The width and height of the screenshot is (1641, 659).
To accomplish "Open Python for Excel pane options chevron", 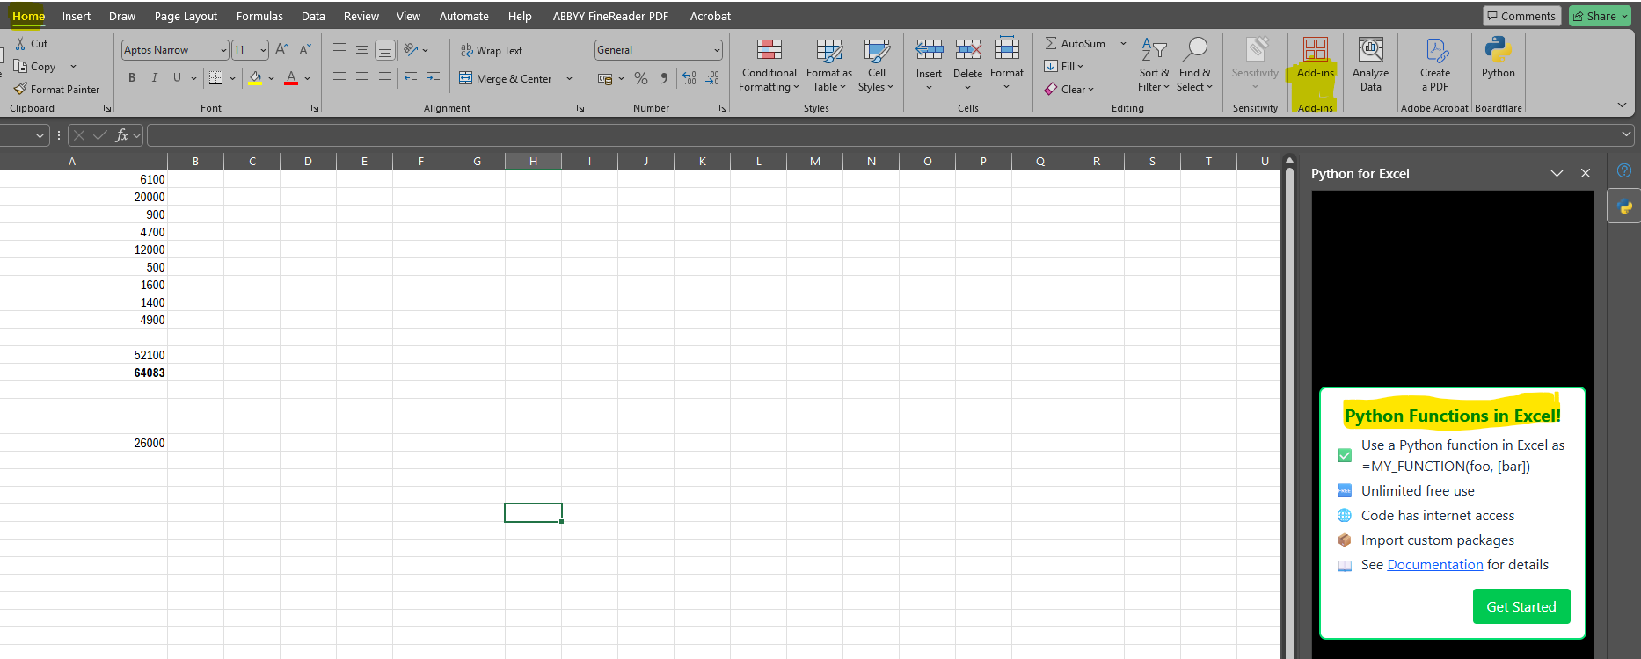I will [x=1557, y=173].
